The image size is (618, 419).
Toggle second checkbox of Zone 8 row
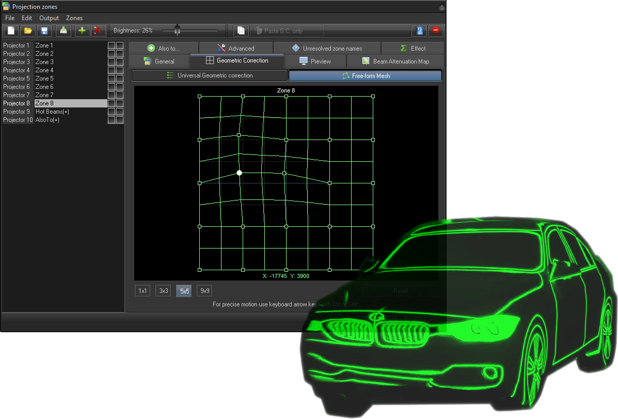pyautogui.click(x=120, y=103)
